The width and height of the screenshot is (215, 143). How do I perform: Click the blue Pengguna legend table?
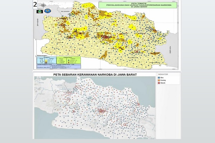click(46, 60)
